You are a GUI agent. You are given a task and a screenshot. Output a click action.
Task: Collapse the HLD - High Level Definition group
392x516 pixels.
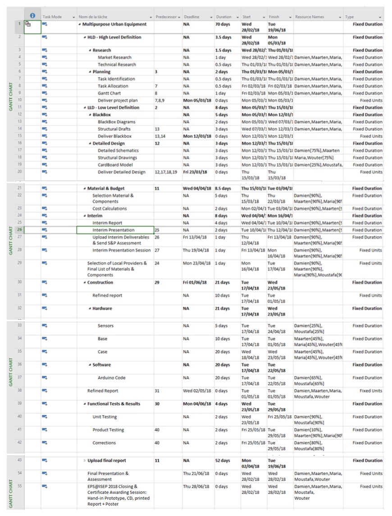(85, 37)
